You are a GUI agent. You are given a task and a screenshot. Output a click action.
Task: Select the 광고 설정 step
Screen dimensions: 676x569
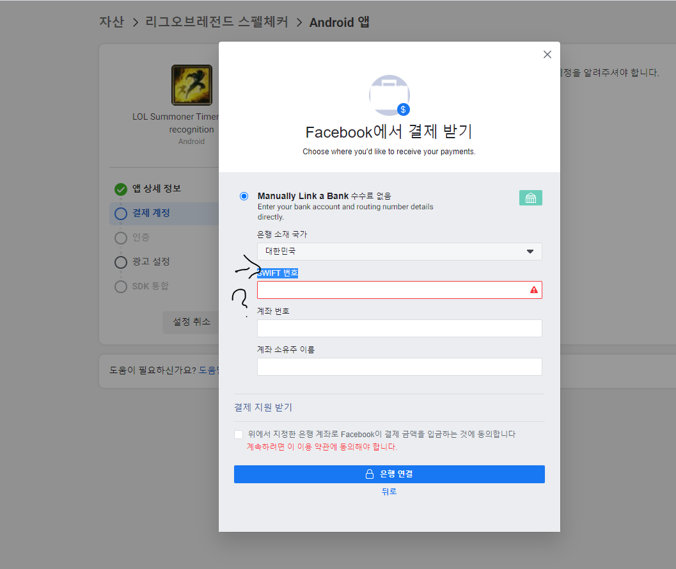(x=151, y=261)
